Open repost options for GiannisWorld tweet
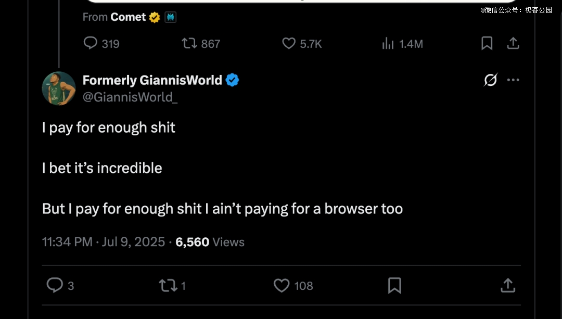The image size is (562, 319). (x=168, y=285)
